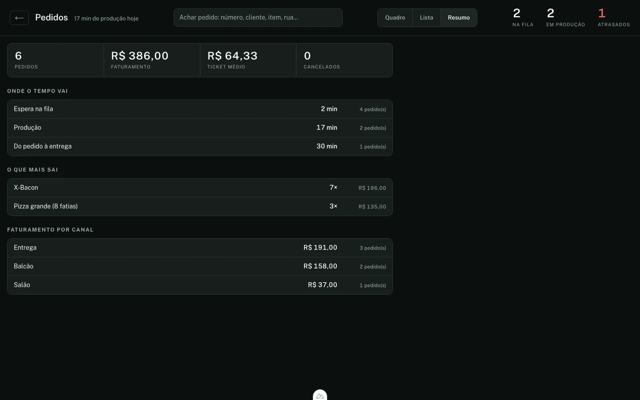Select the Entrega channel row
This screenshot has width=640, height=400.
(200, 248)
